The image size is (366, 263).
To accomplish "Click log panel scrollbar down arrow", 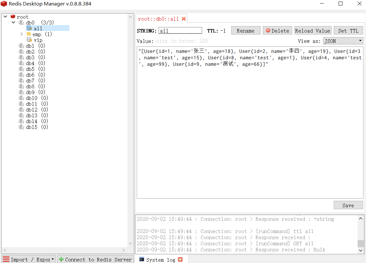I will point(361,250).
